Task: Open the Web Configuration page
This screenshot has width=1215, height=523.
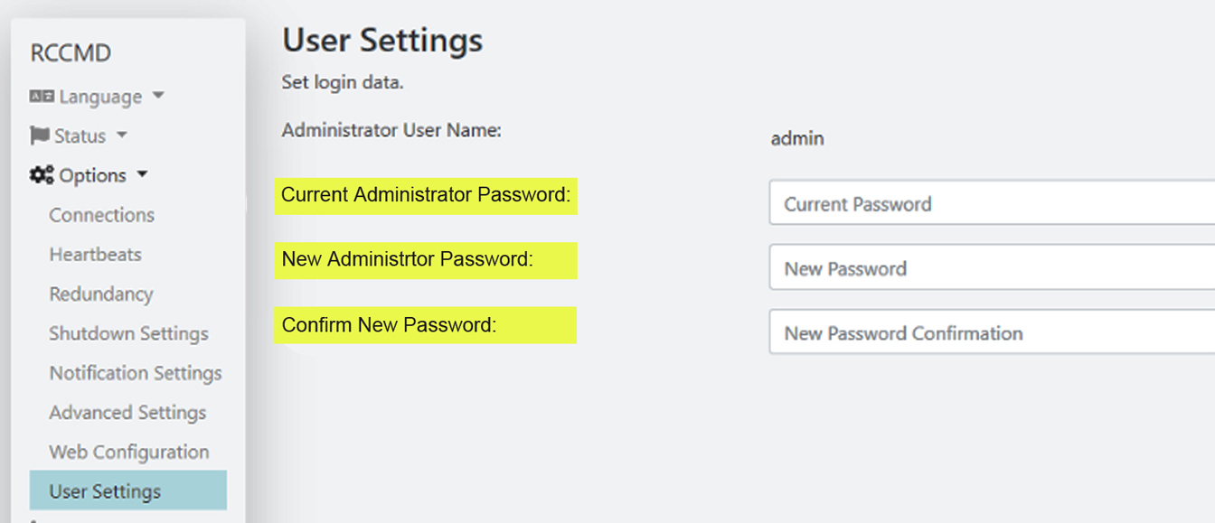Action: tap(128, 453)
